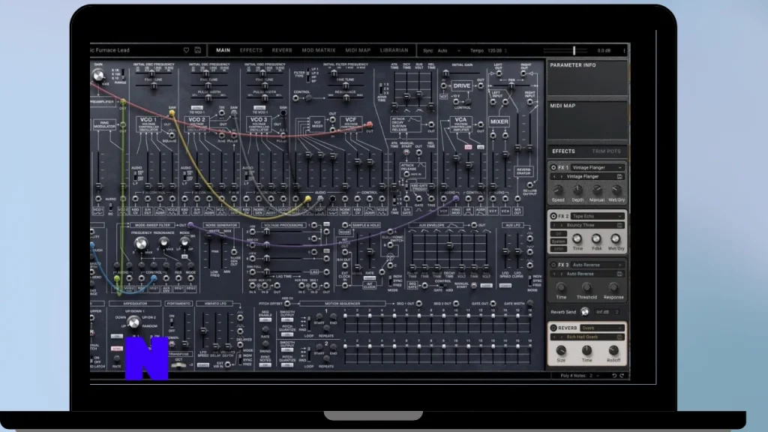Toggle Seq Enable button
This screenshot has width=768, height=432.
(x=265, y=320)
